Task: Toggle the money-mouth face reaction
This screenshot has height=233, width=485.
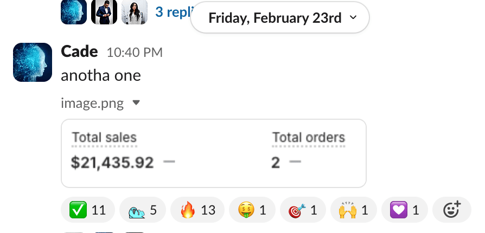Action: (252, 210)
